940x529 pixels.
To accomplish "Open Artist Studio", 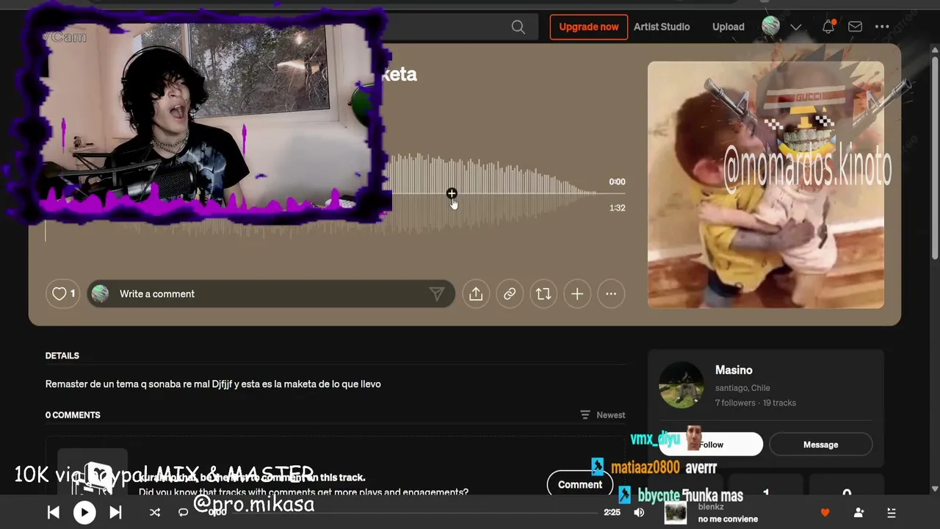I will pos(662,27).
